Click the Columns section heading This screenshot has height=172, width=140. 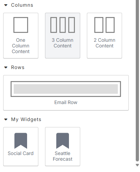(22, 5)
